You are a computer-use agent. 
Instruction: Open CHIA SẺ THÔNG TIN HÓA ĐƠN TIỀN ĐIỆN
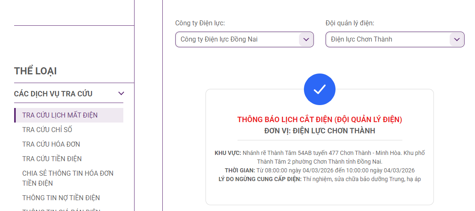[x=68, y=178]
